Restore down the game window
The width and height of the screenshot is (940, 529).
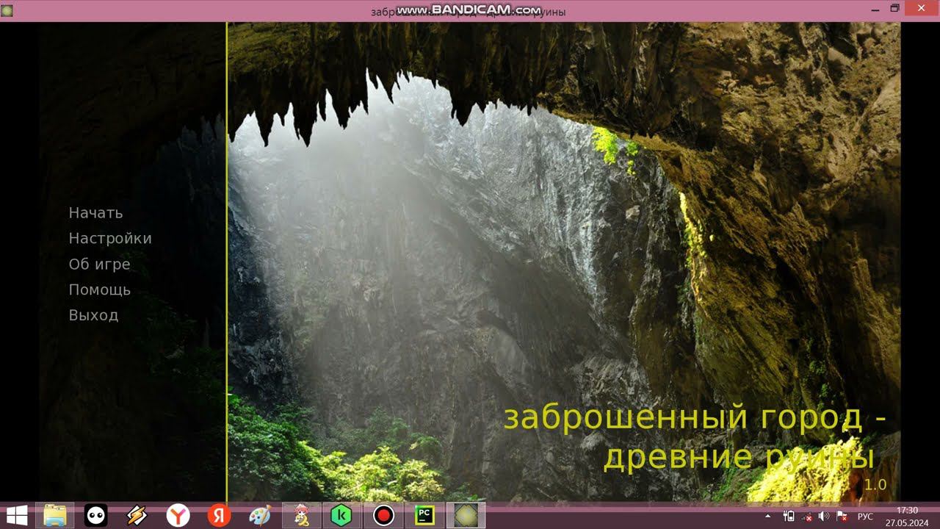click(895, 9)
